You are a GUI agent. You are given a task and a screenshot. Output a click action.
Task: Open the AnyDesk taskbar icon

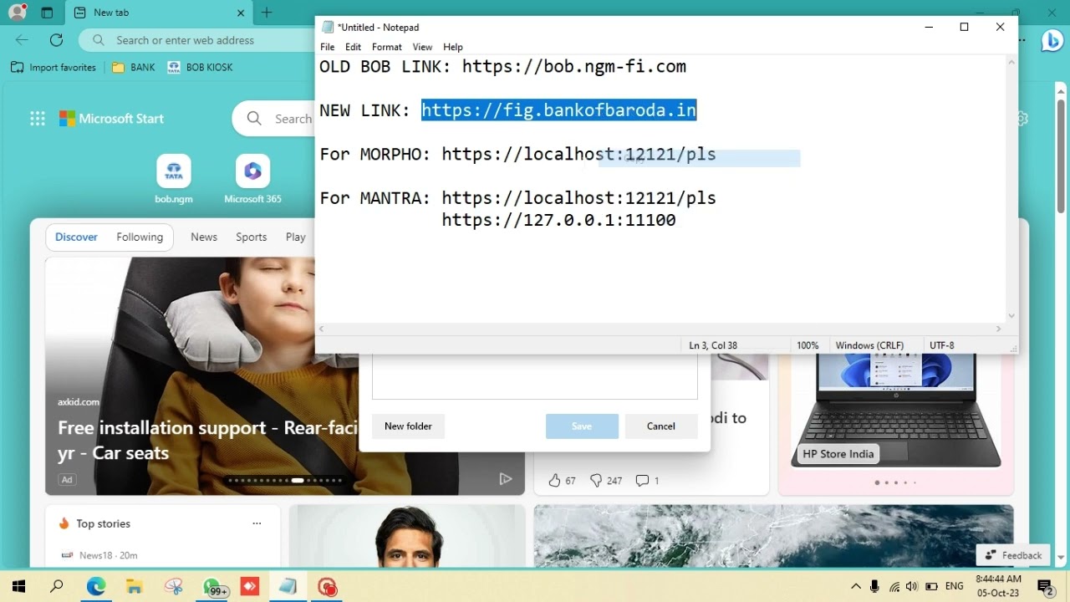pyautogui.click(x=249, y=587)
